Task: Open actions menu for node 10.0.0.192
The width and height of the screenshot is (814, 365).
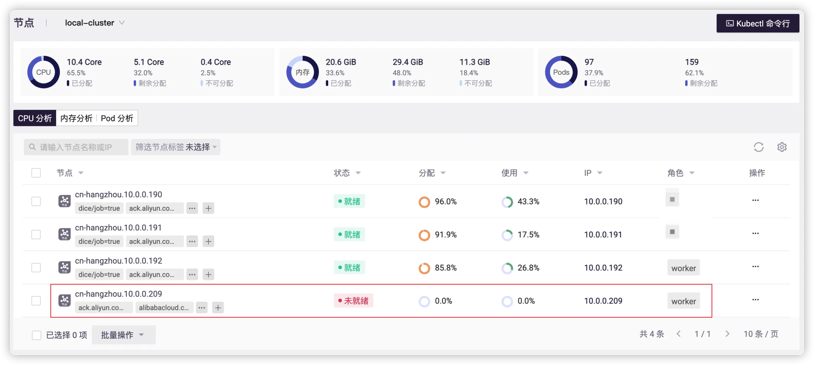Action: click(755, 267)
